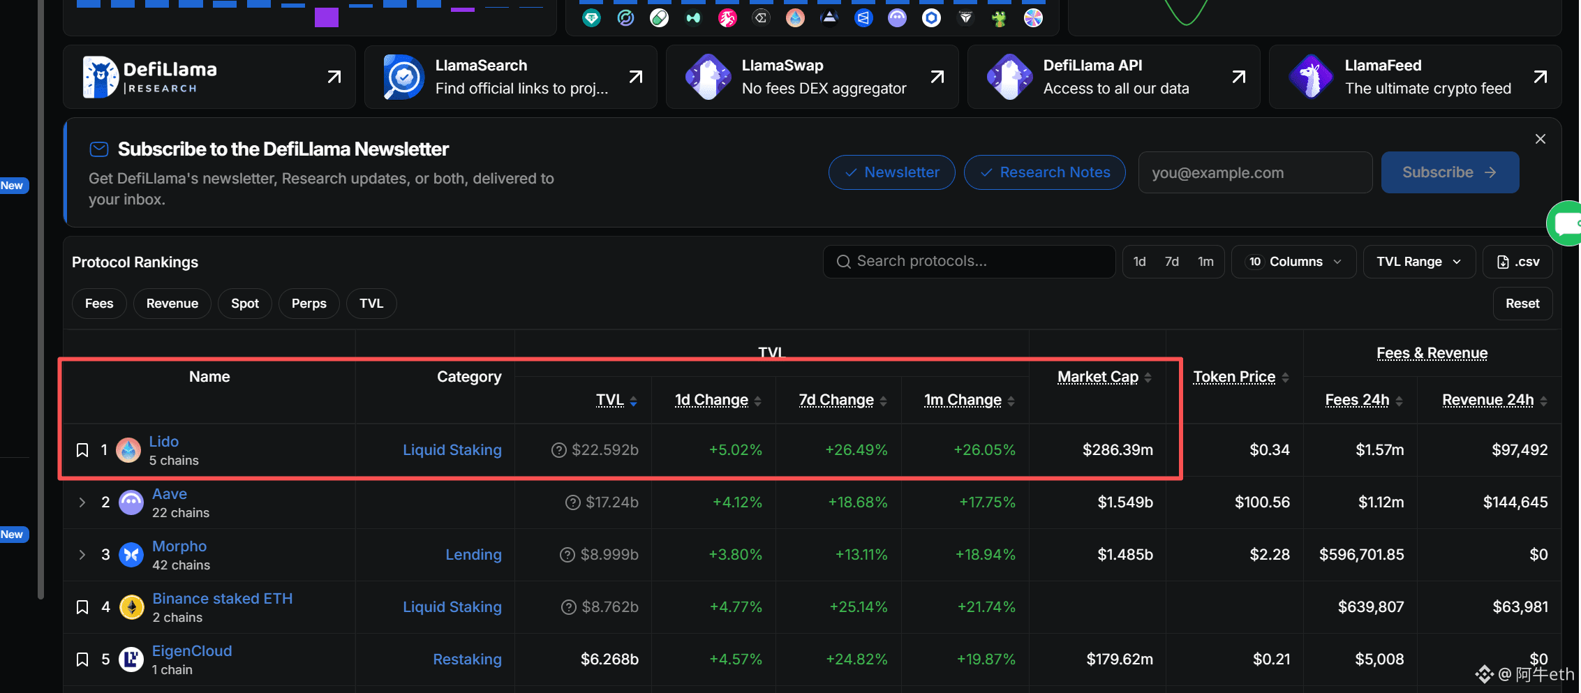Screen dimensions: 1581x693
Task: Expand the Morpho row
Action: pyautogui.click(x=82, y=555)
